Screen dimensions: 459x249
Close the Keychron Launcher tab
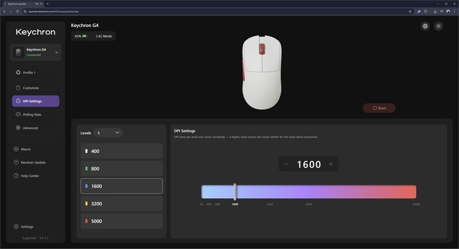pos(41,4)
